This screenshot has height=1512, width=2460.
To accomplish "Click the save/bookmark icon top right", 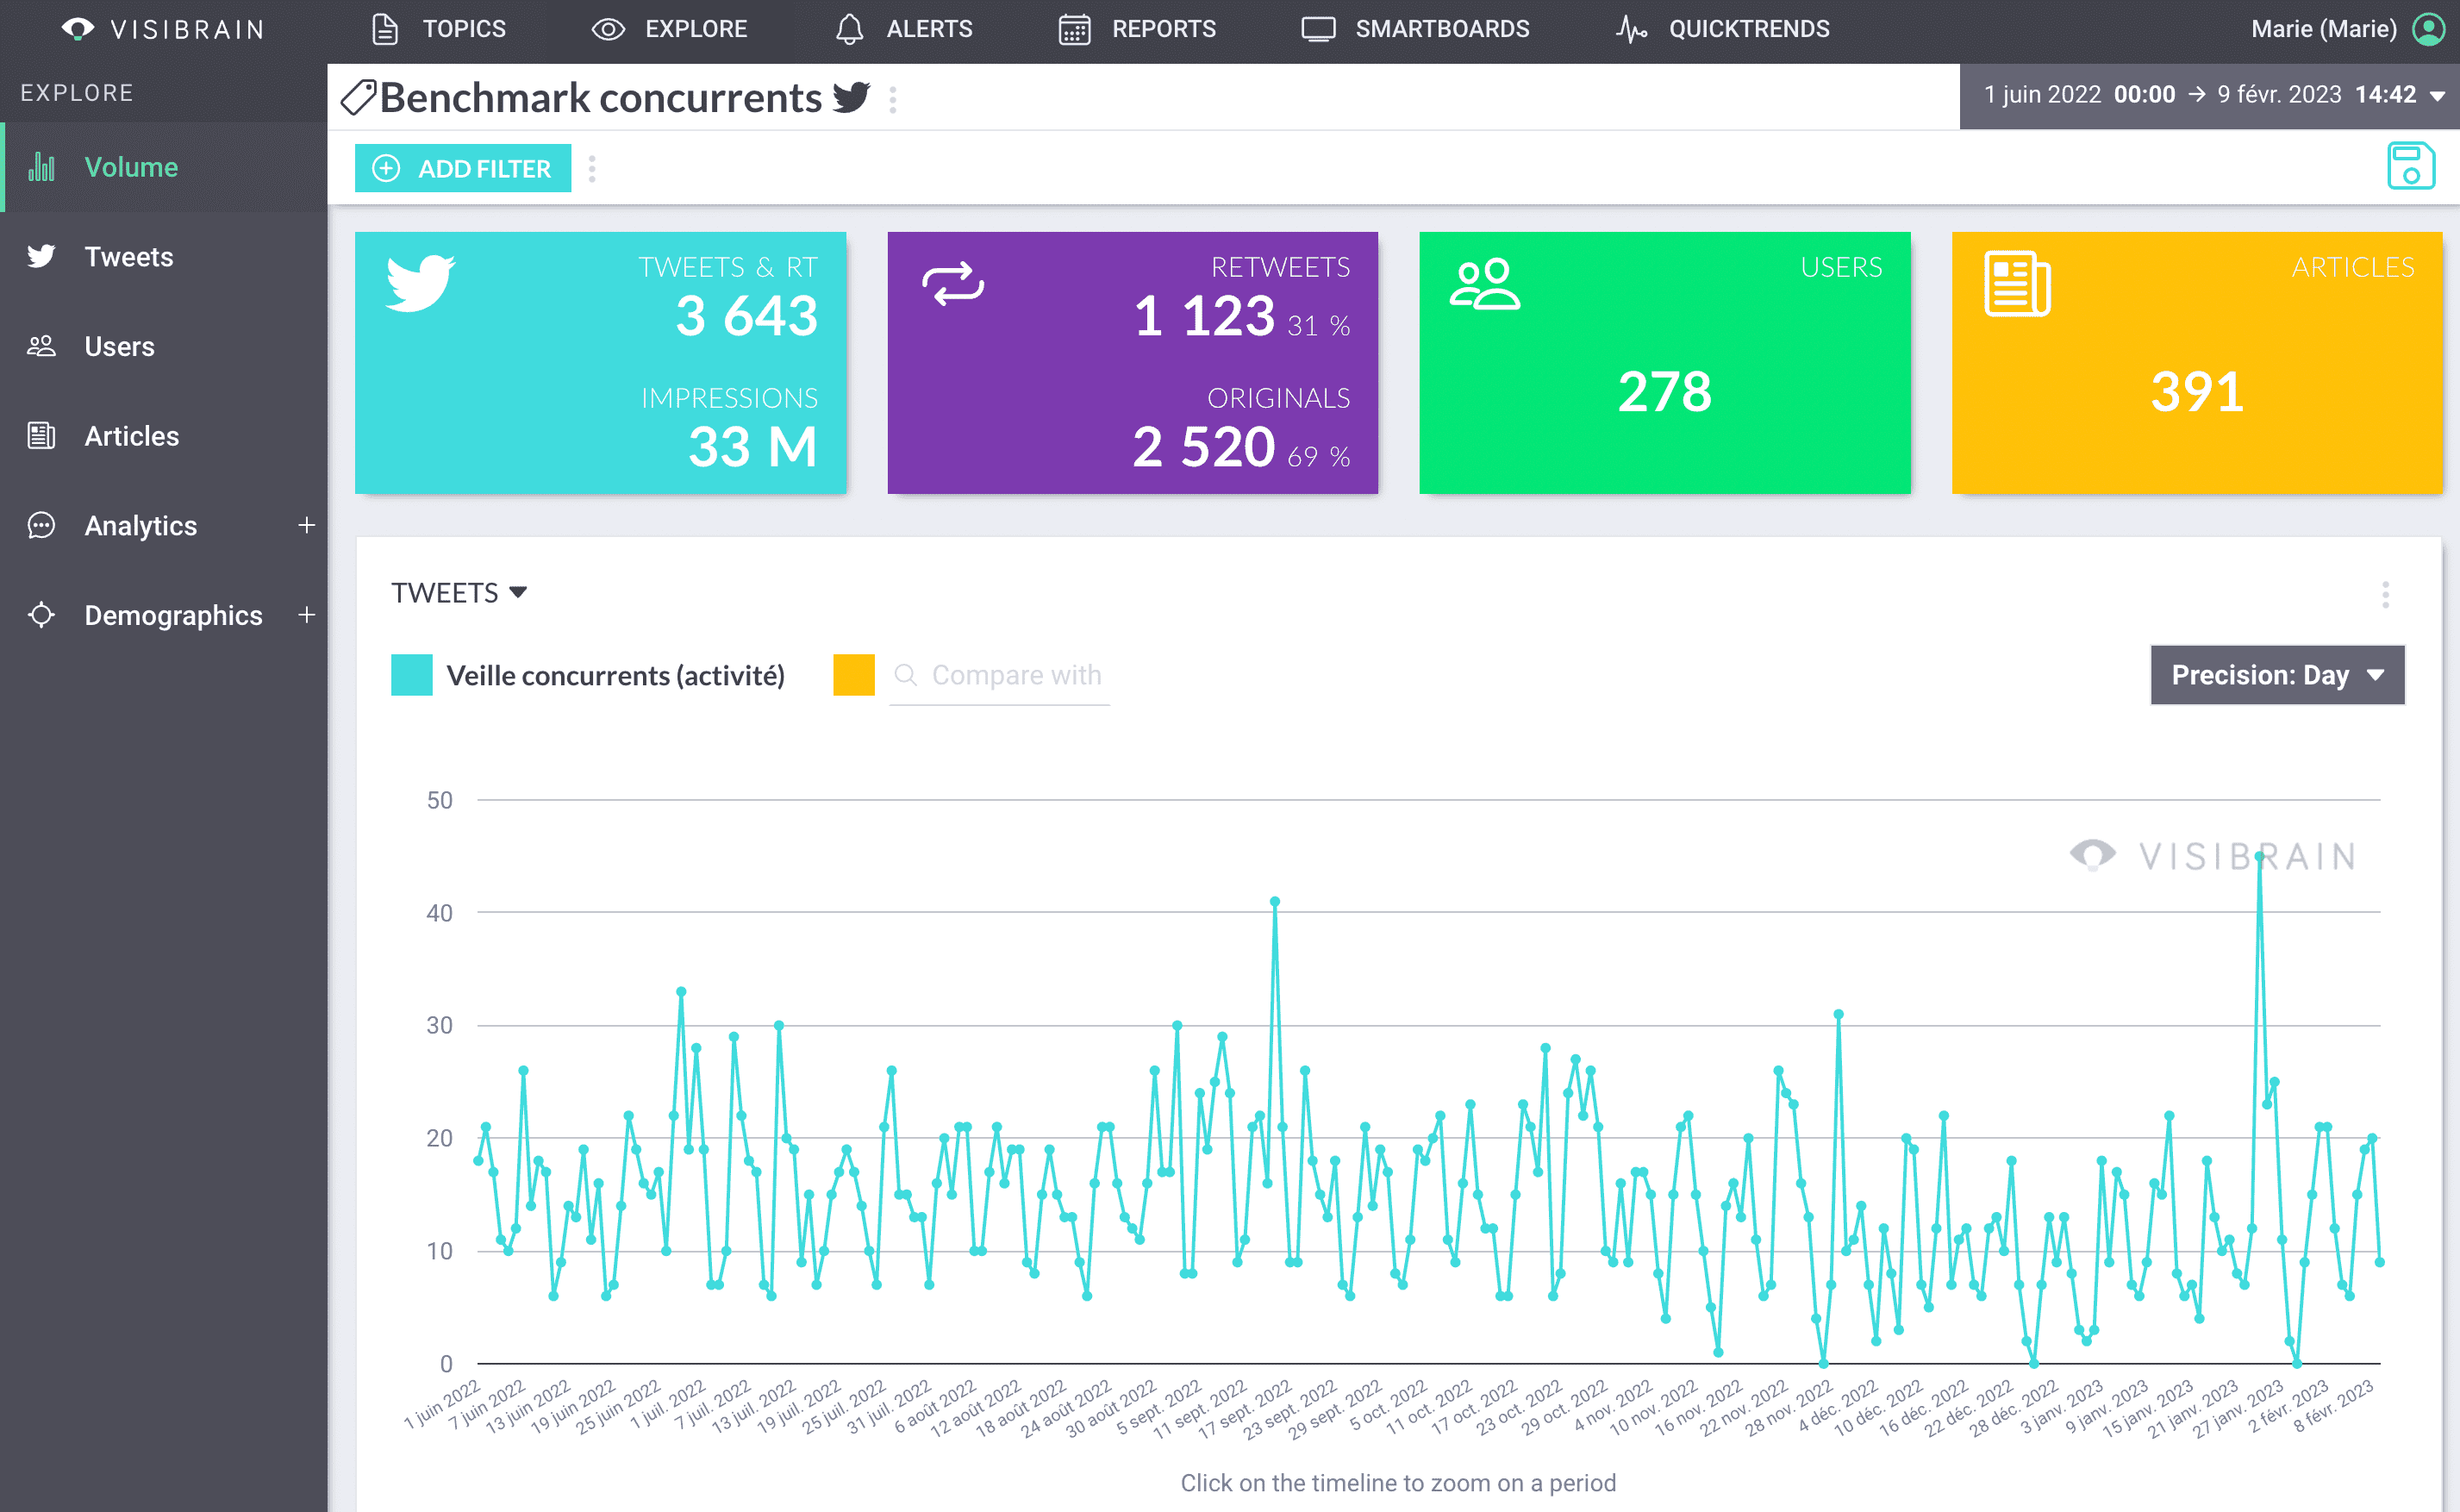I will (2409, 167).
